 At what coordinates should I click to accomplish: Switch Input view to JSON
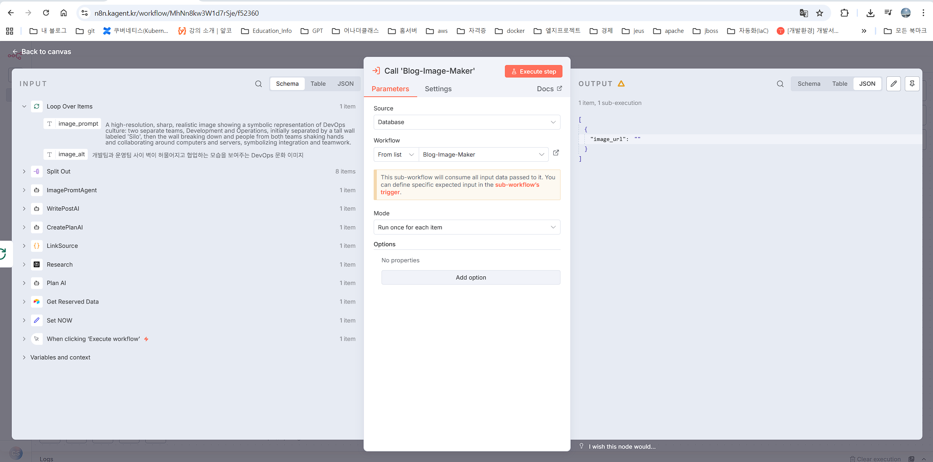[x=345, y=84]
